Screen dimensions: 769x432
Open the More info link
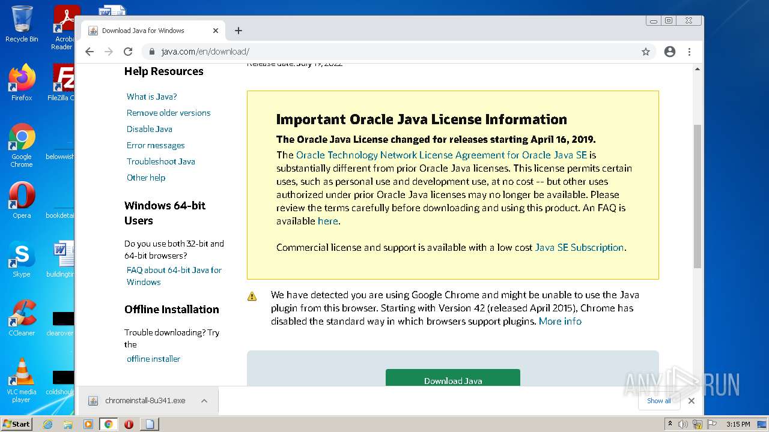pos(560,321)
